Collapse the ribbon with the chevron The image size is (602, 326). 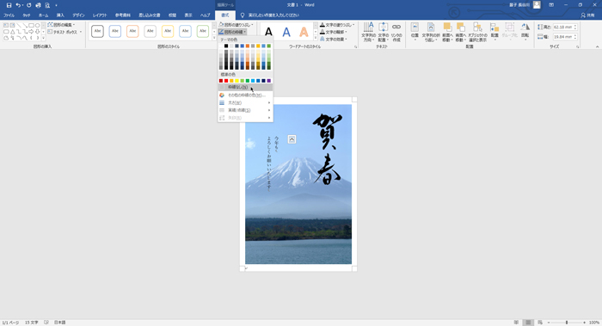point(597,46)
